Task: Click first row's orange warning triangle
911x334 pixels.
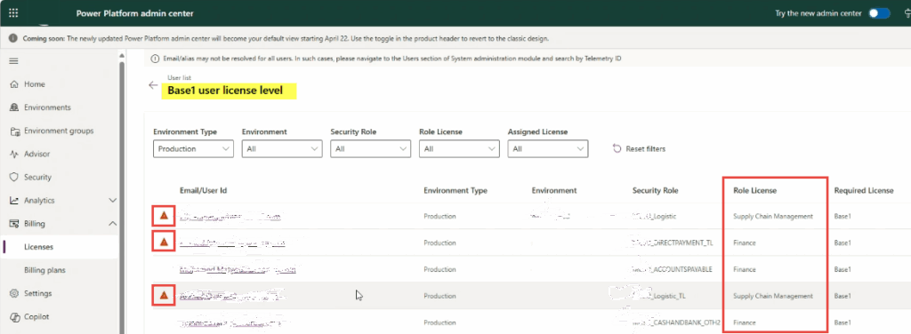Action: (164, 216)
